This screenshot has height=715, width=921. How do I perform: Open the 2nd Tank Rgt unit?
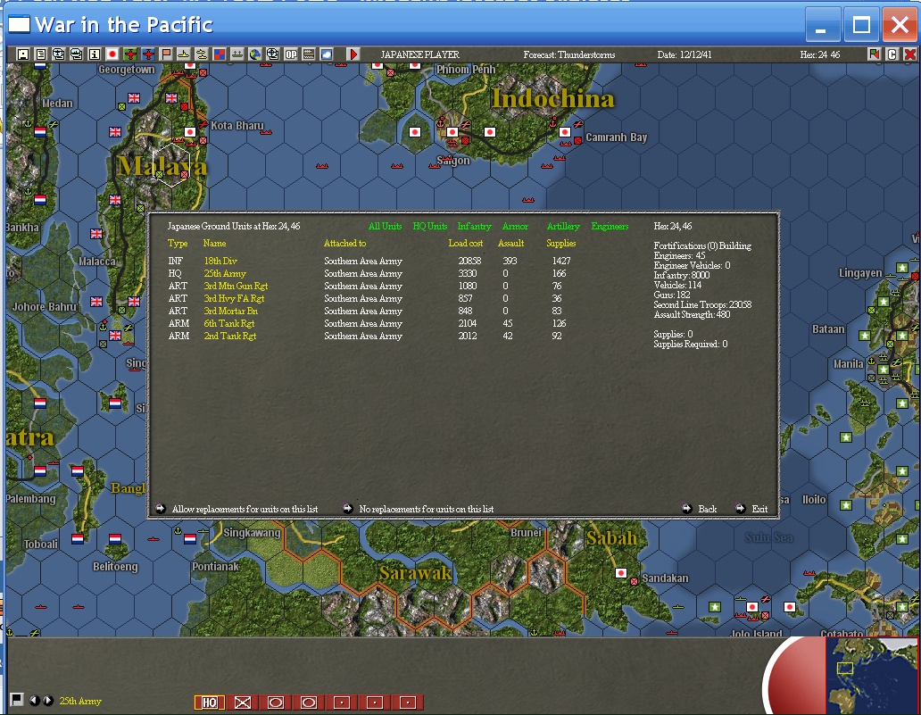229,336
